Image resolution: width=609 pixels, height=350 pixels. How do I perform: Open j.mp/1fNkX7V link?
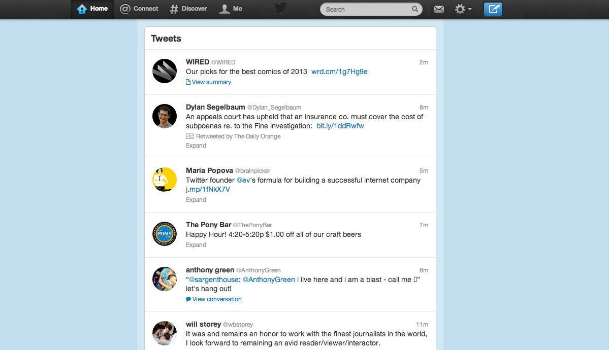tap(208, 189)
